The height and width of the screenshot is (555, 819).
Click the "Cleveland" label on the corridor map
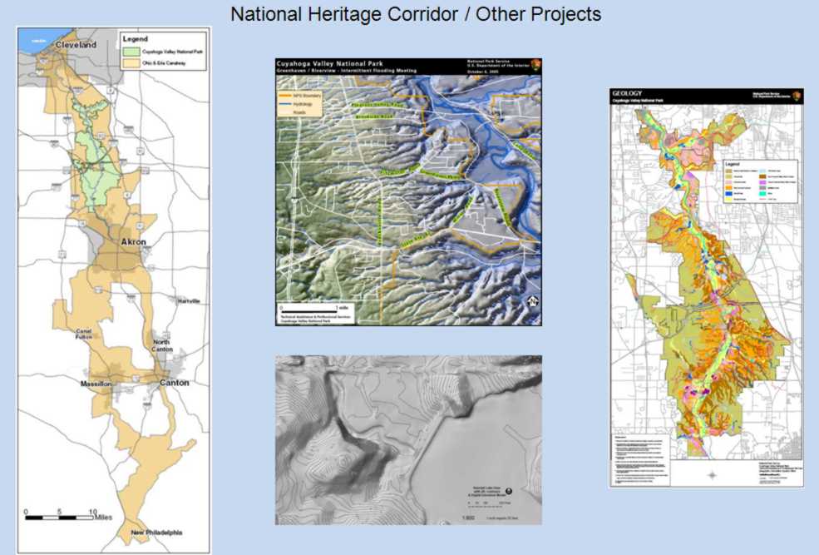(76, 45)
